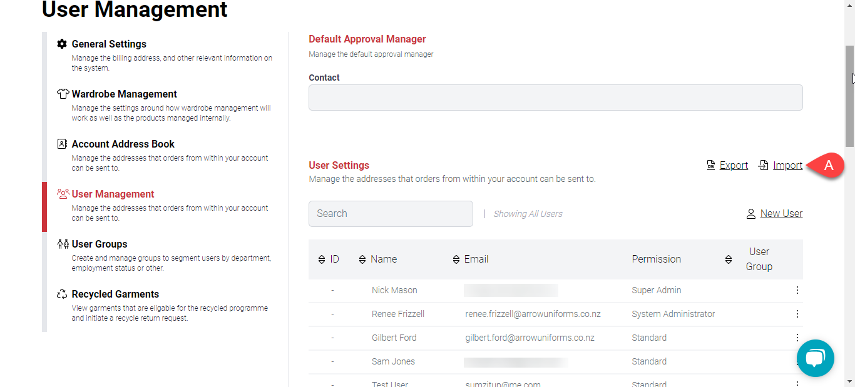
Task: Click the Export CSV icon
Action: pos(711,166)
